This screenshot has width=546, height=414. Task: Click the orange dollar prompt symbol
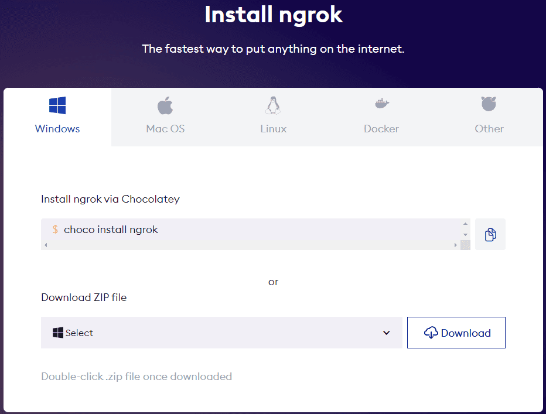55,230
